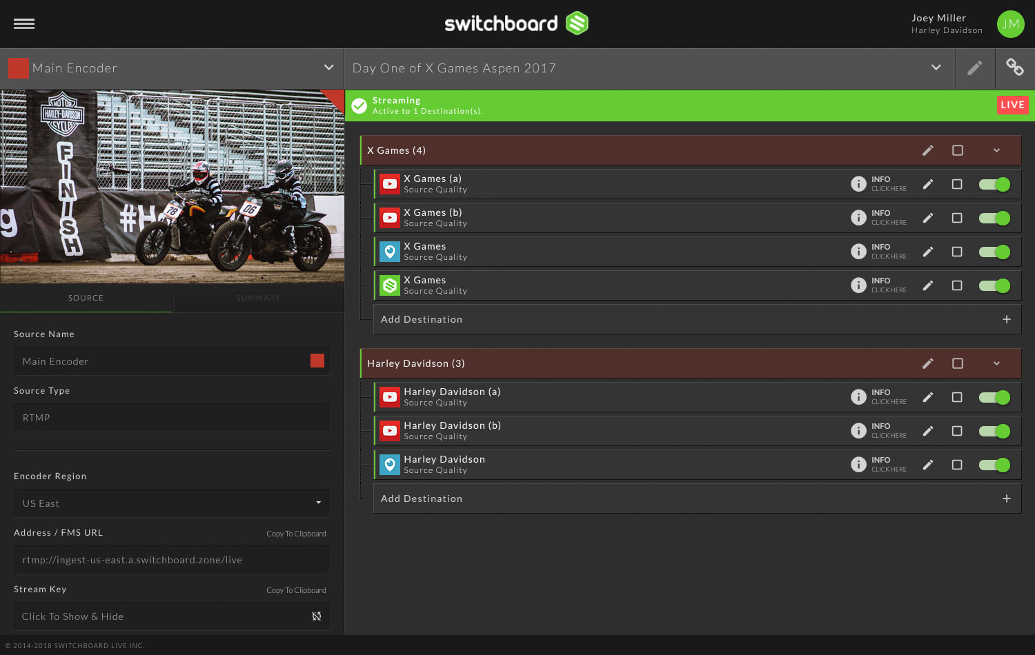Select the Address / FMS URL field
The height and width of the screenshot is (655, 1035).
(172, 560)
